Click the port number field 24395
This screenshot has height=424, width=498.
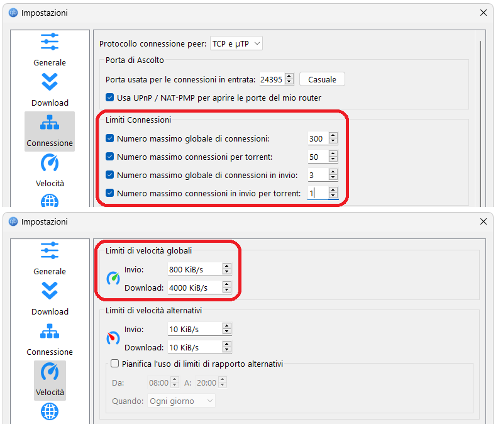click(272, 79)
